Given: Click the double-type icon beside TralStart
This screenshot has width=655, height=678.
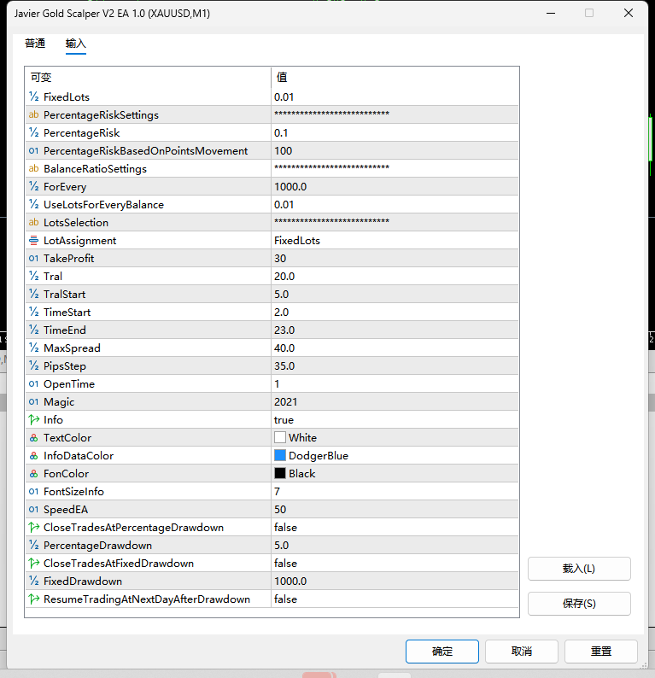Looking at the screenshot, I should (x=33, y=294).
